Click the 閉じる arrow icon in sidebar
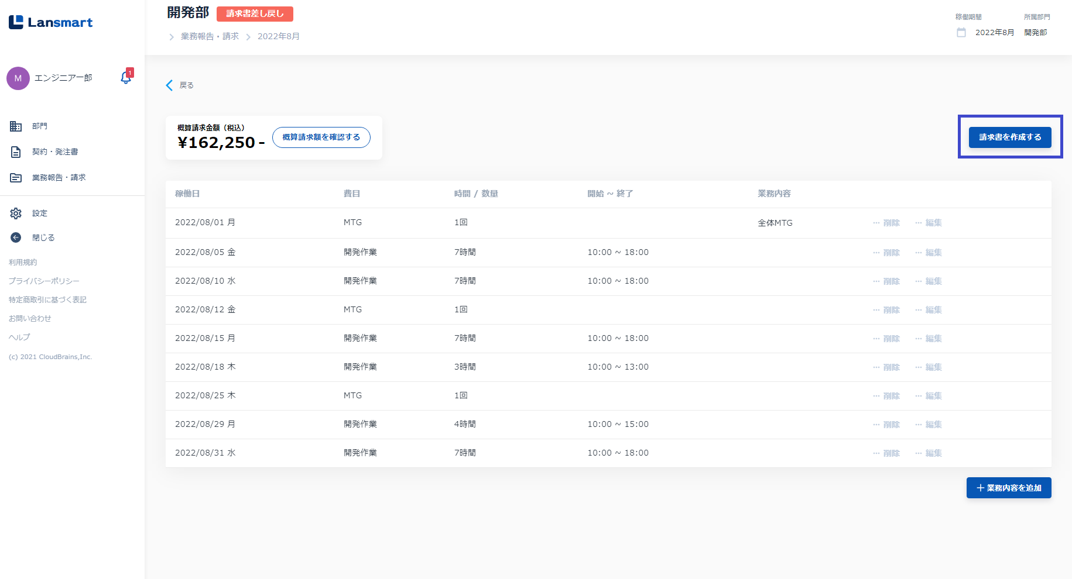Screen dimensions: 1072x579 tap(16, 237)
